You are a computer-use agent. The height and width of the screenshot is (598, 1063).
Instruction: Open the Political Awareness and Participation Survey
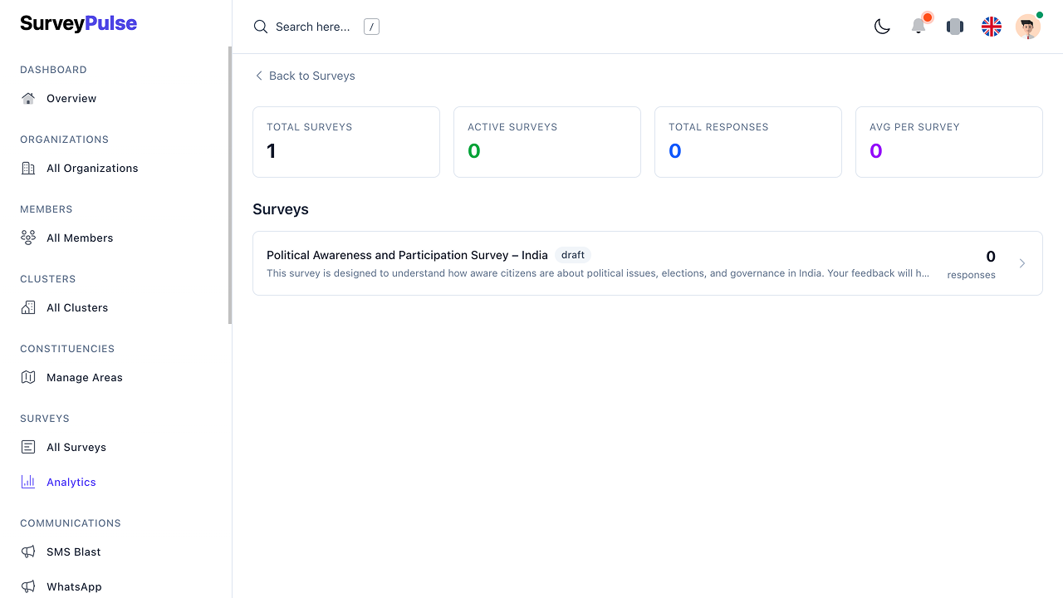tap(407, 255)
